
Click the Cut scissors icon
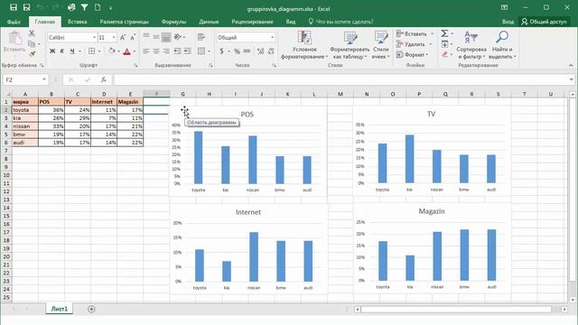tap(32, 34)
